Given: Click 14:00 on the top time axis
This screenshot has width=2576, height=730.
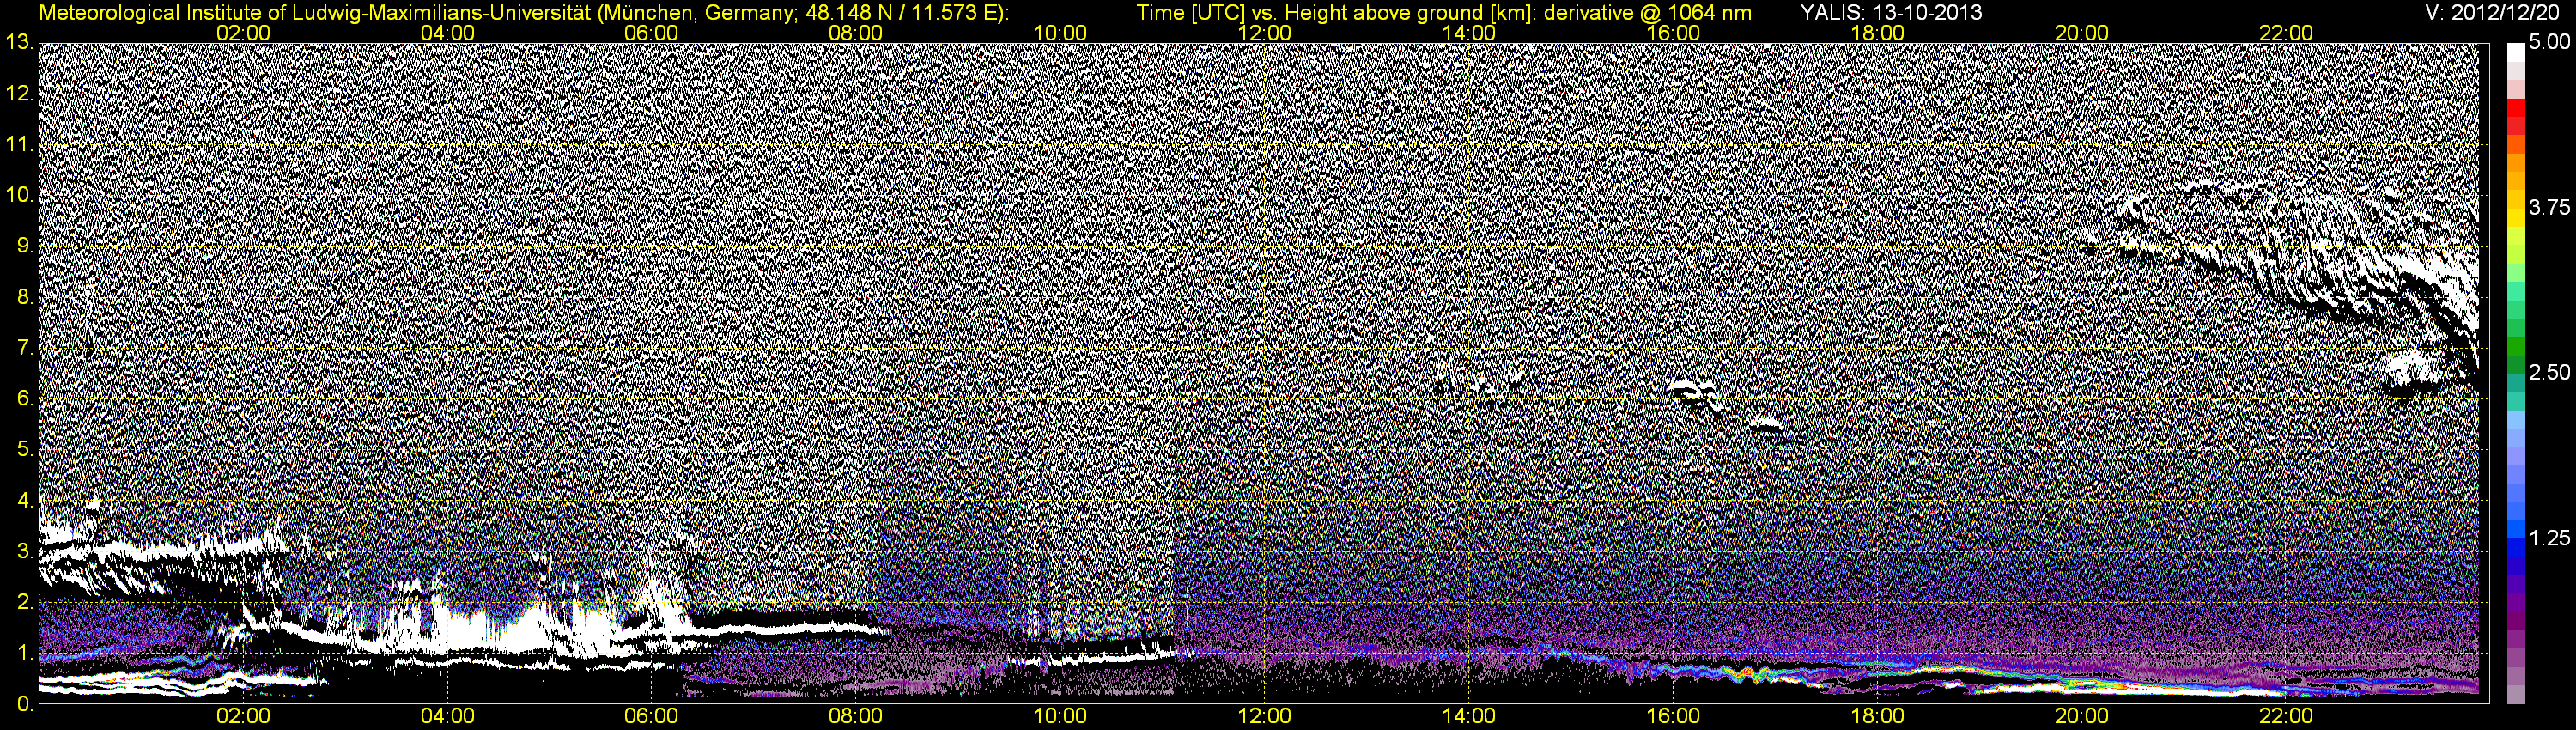Looking at the screenshot, I should click(1469, 33).
